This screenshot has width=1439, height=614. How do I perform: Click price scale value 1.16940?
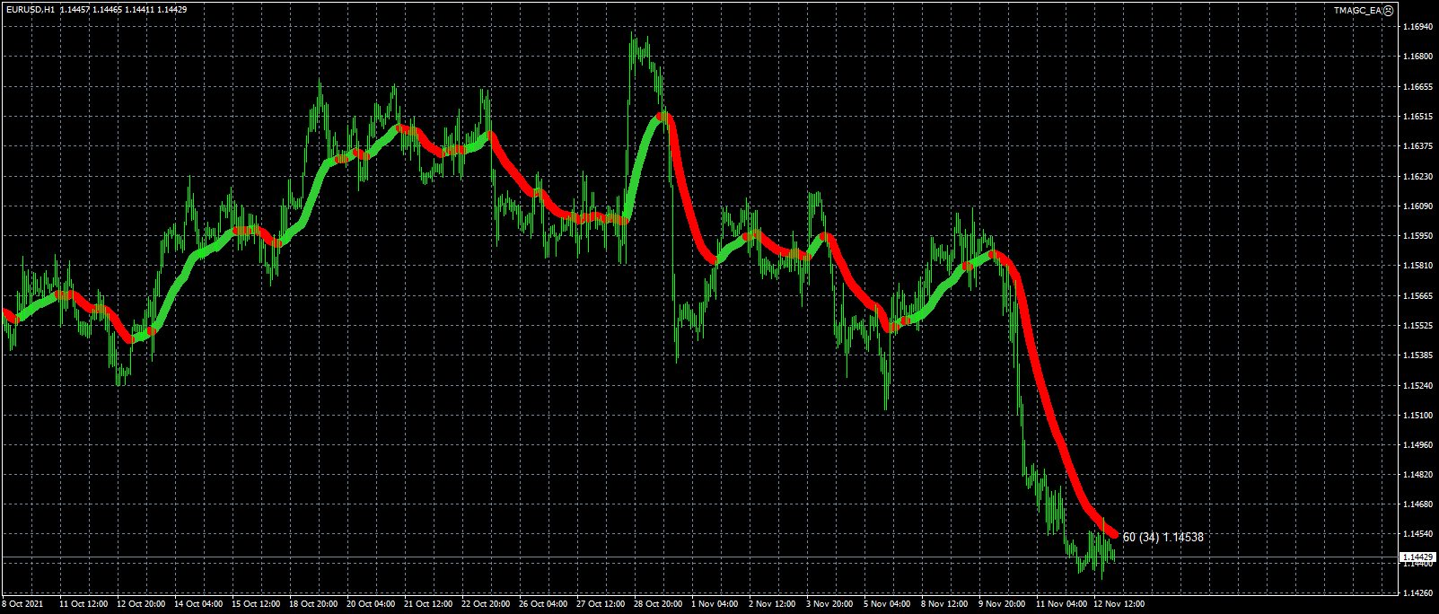[x=1417, y=27]
